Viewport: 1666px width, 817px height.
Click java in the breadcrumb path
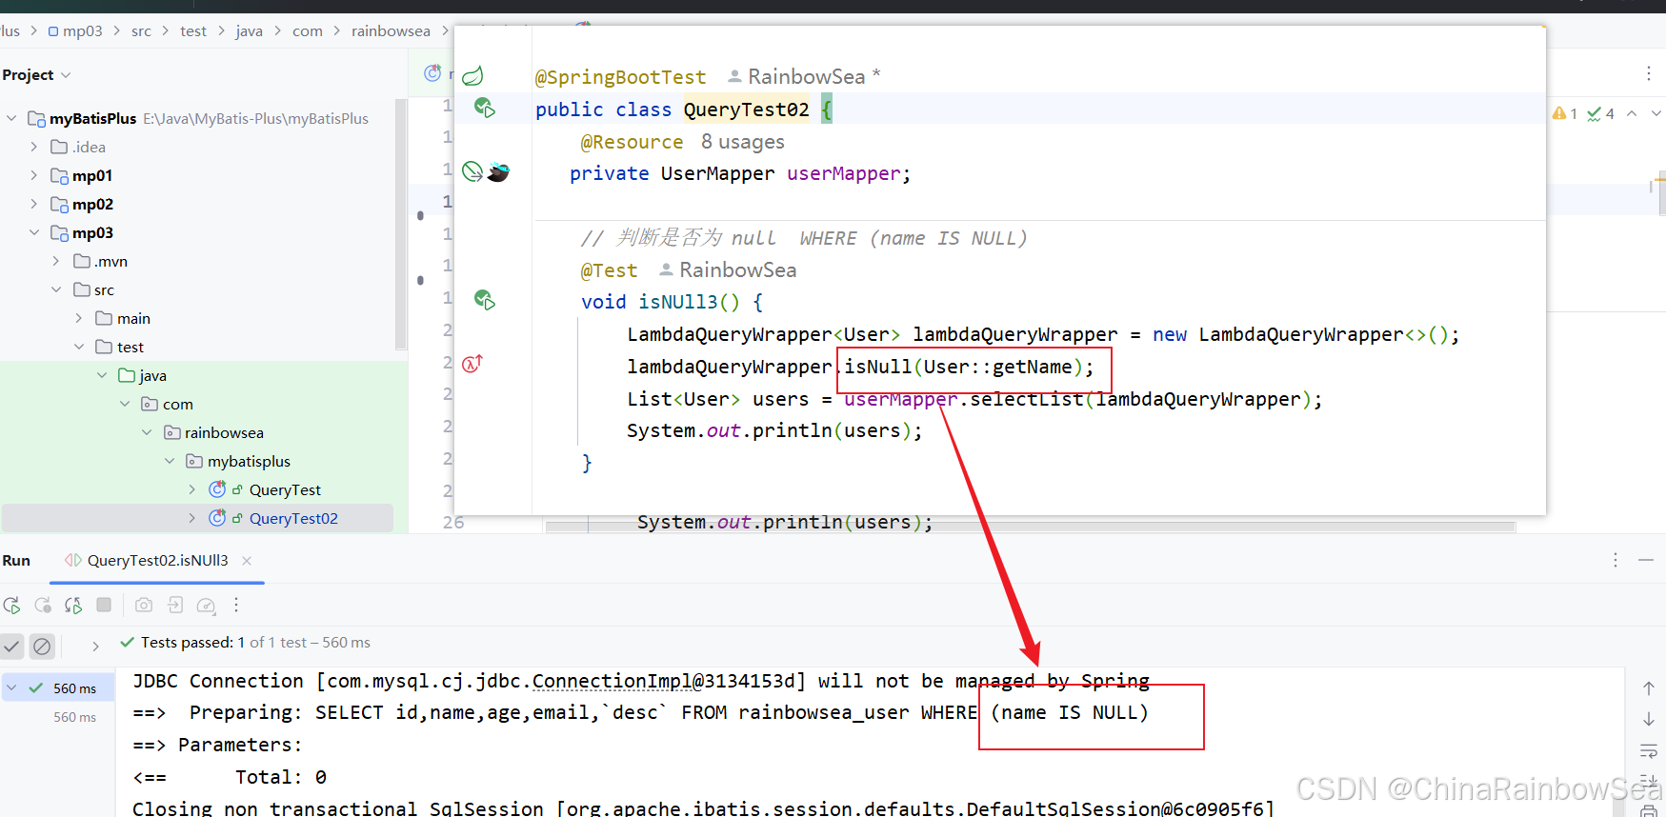pos(250,30)
